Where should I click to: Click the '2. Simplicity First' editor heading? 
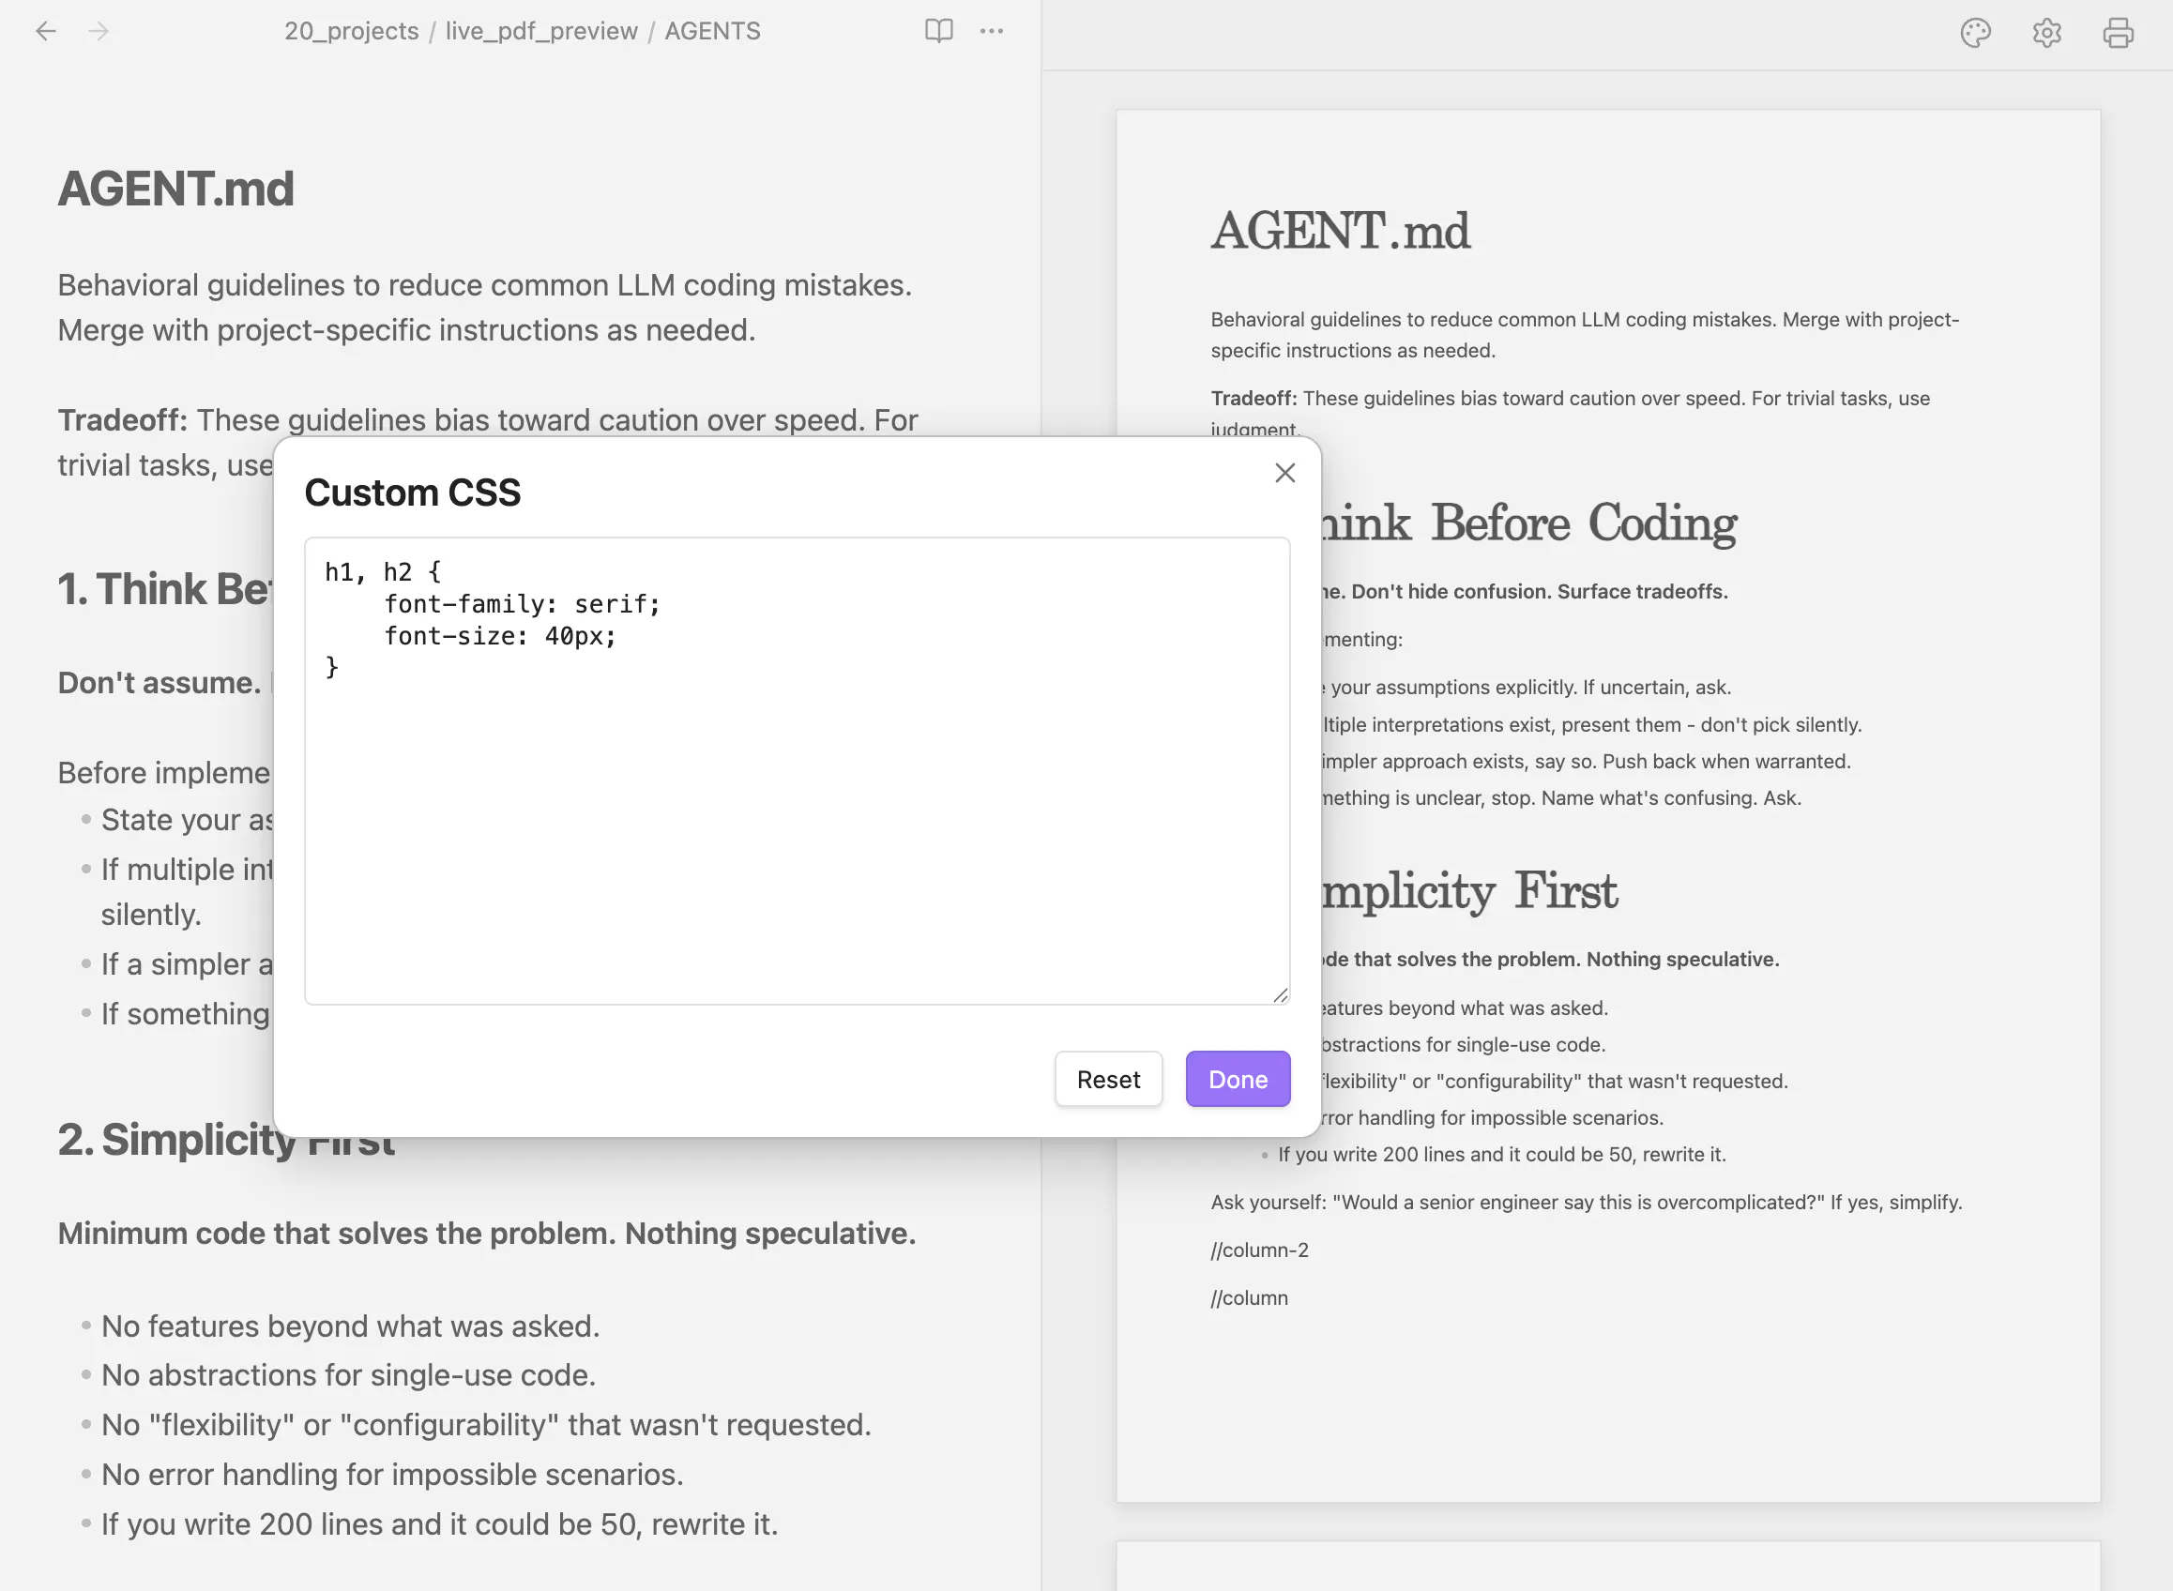click(226, 1140)
